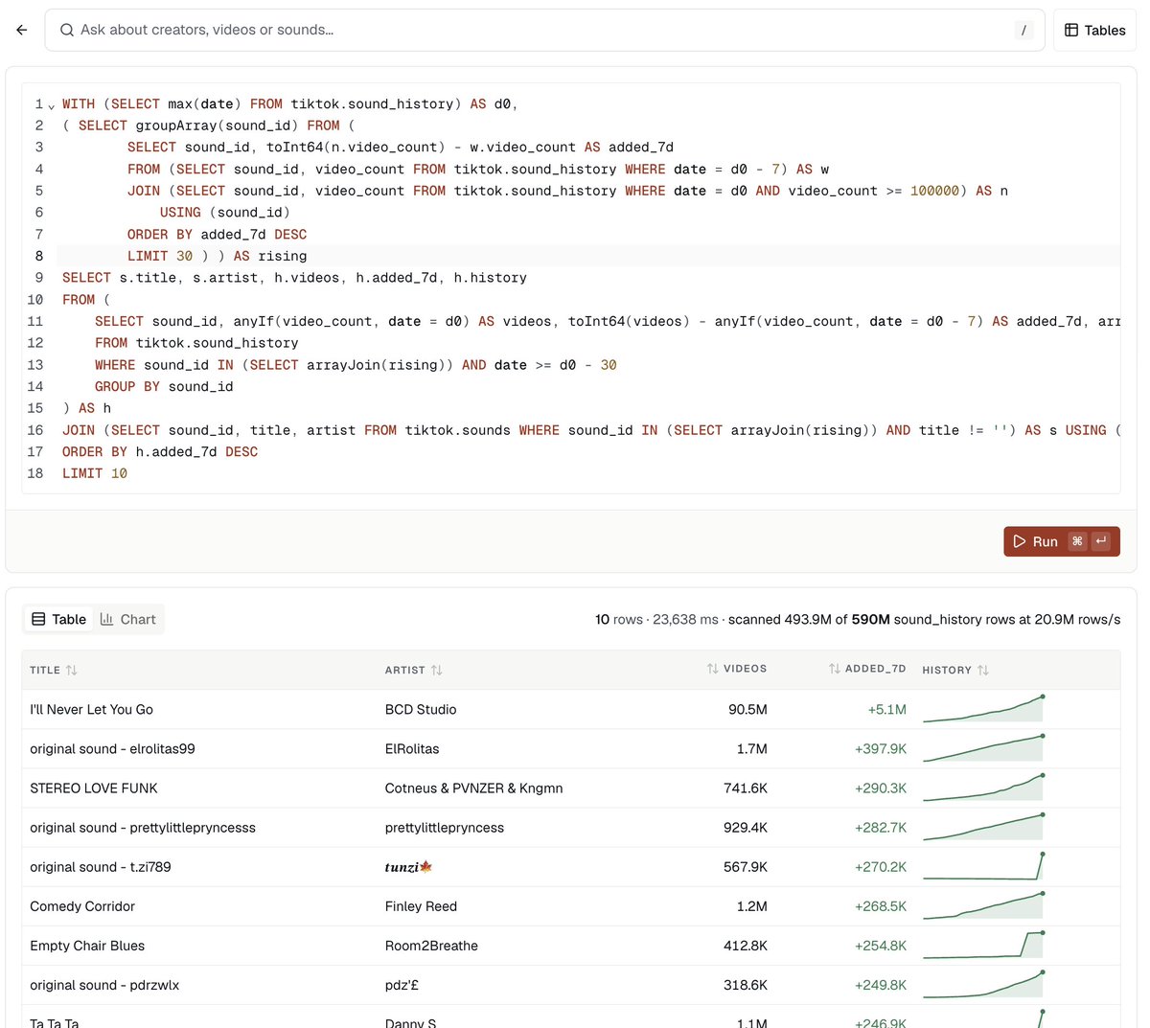Click the table grid icon in Table tab

[38, 619]
